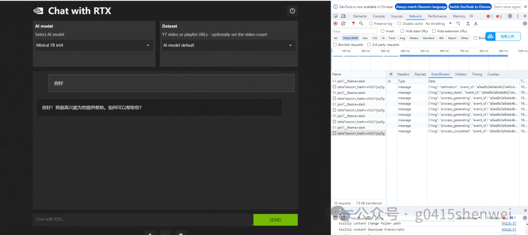Screen dimensions: 528x235
Task: Toggle DevTools inspect element picker
Action: click(335, 16)
